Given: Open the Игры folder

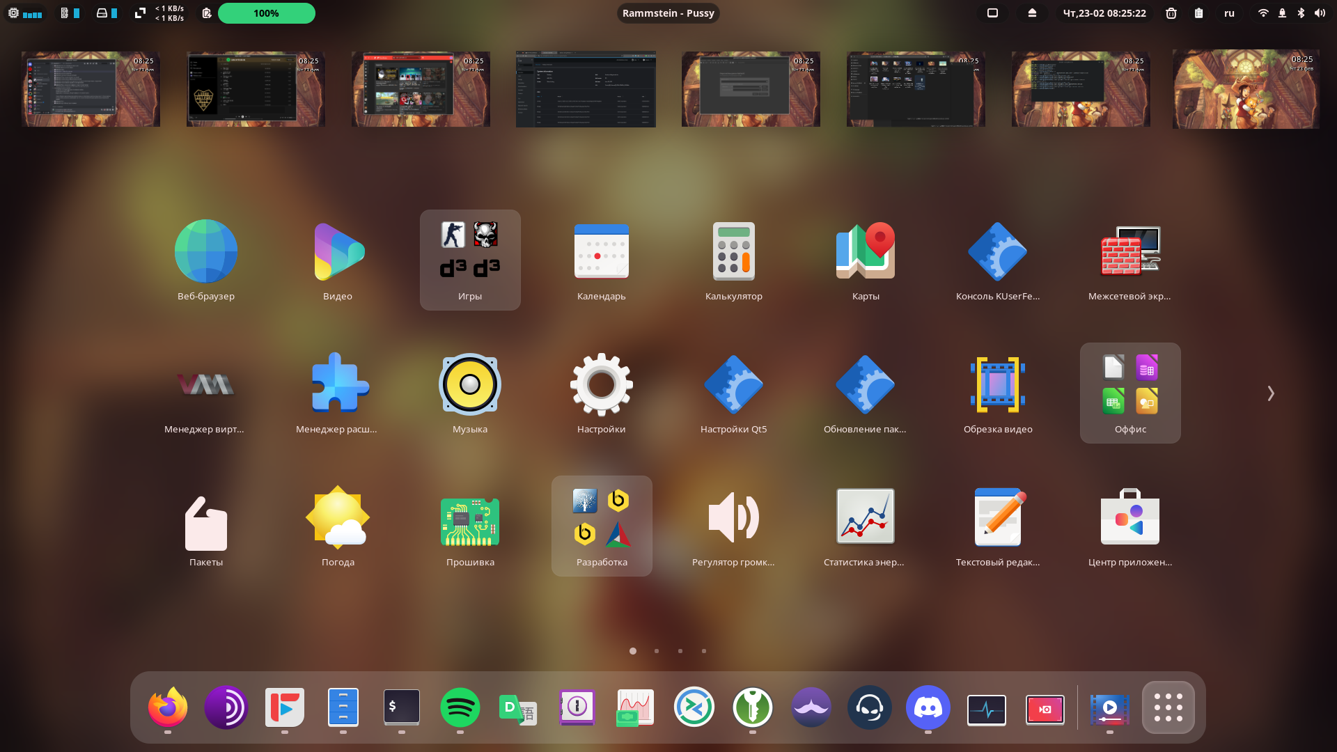Looking at the screenshot, I should click(x=470, y=260).
